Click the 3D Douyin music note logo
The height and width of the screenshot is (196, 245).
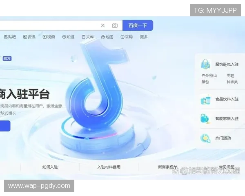(x=98, y=85)
